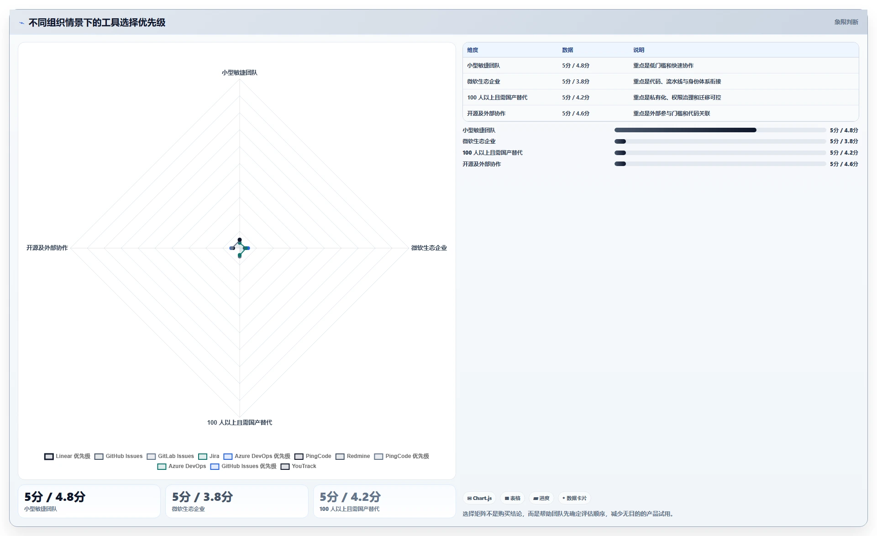The width and height of the screenshot is (877, 536).
Task: Click 小型敏捷团队 progress bar
Action: coord(720,130)
